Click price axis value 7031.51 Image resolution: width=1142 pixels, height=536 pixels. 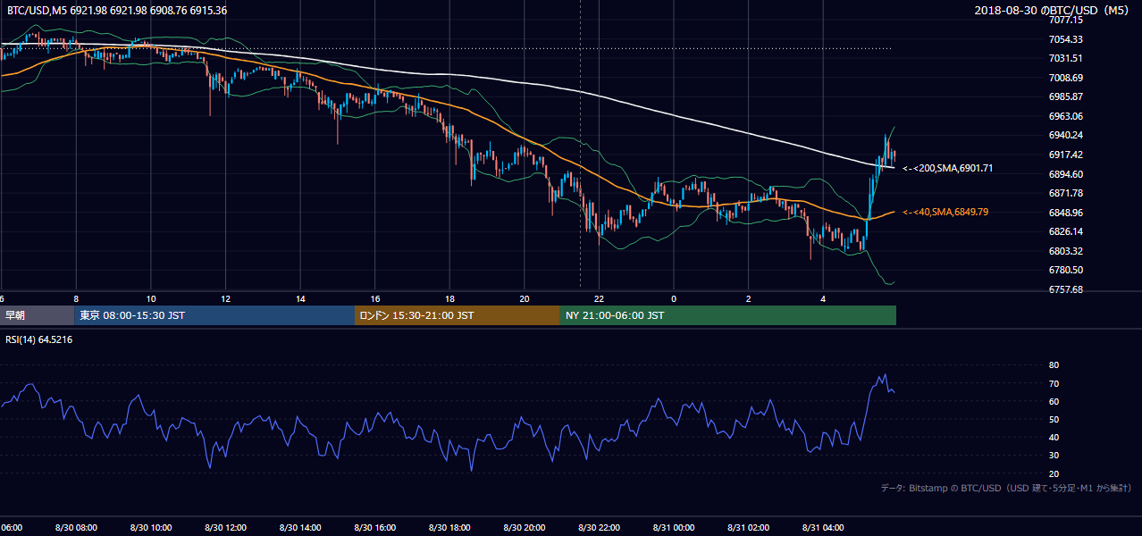(x=1066, y=58)
